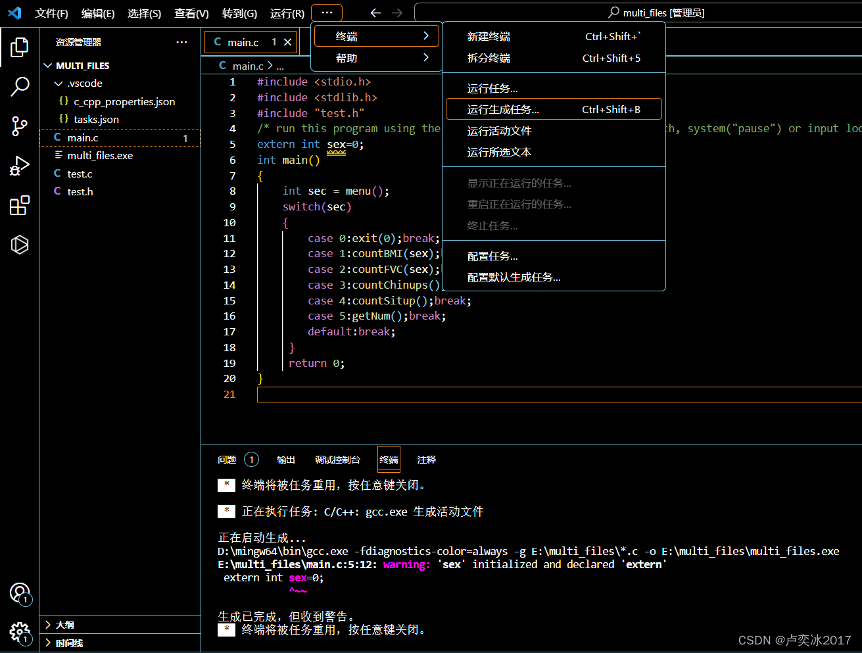This screenshot has width=862, height=653.
Task: Select 拆分终端 menu item
Action: pyautogui.click(x=554, y=58)
